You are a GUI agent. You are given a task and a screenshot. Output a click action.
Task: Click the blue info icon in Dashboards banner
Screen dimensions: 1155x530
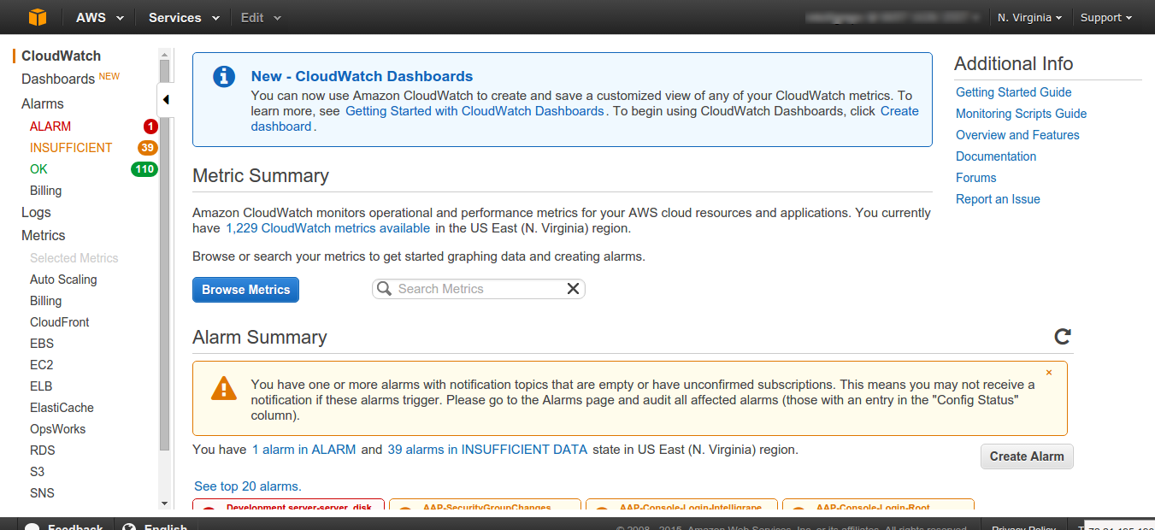click(224, 76)
